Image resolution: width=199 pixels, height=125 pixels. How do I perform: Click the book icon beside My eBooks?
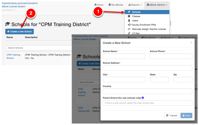[110, 5]
